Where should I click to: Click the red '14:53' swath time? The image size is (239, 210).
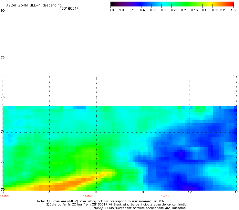pyautogui.click(x=5, y=196)
